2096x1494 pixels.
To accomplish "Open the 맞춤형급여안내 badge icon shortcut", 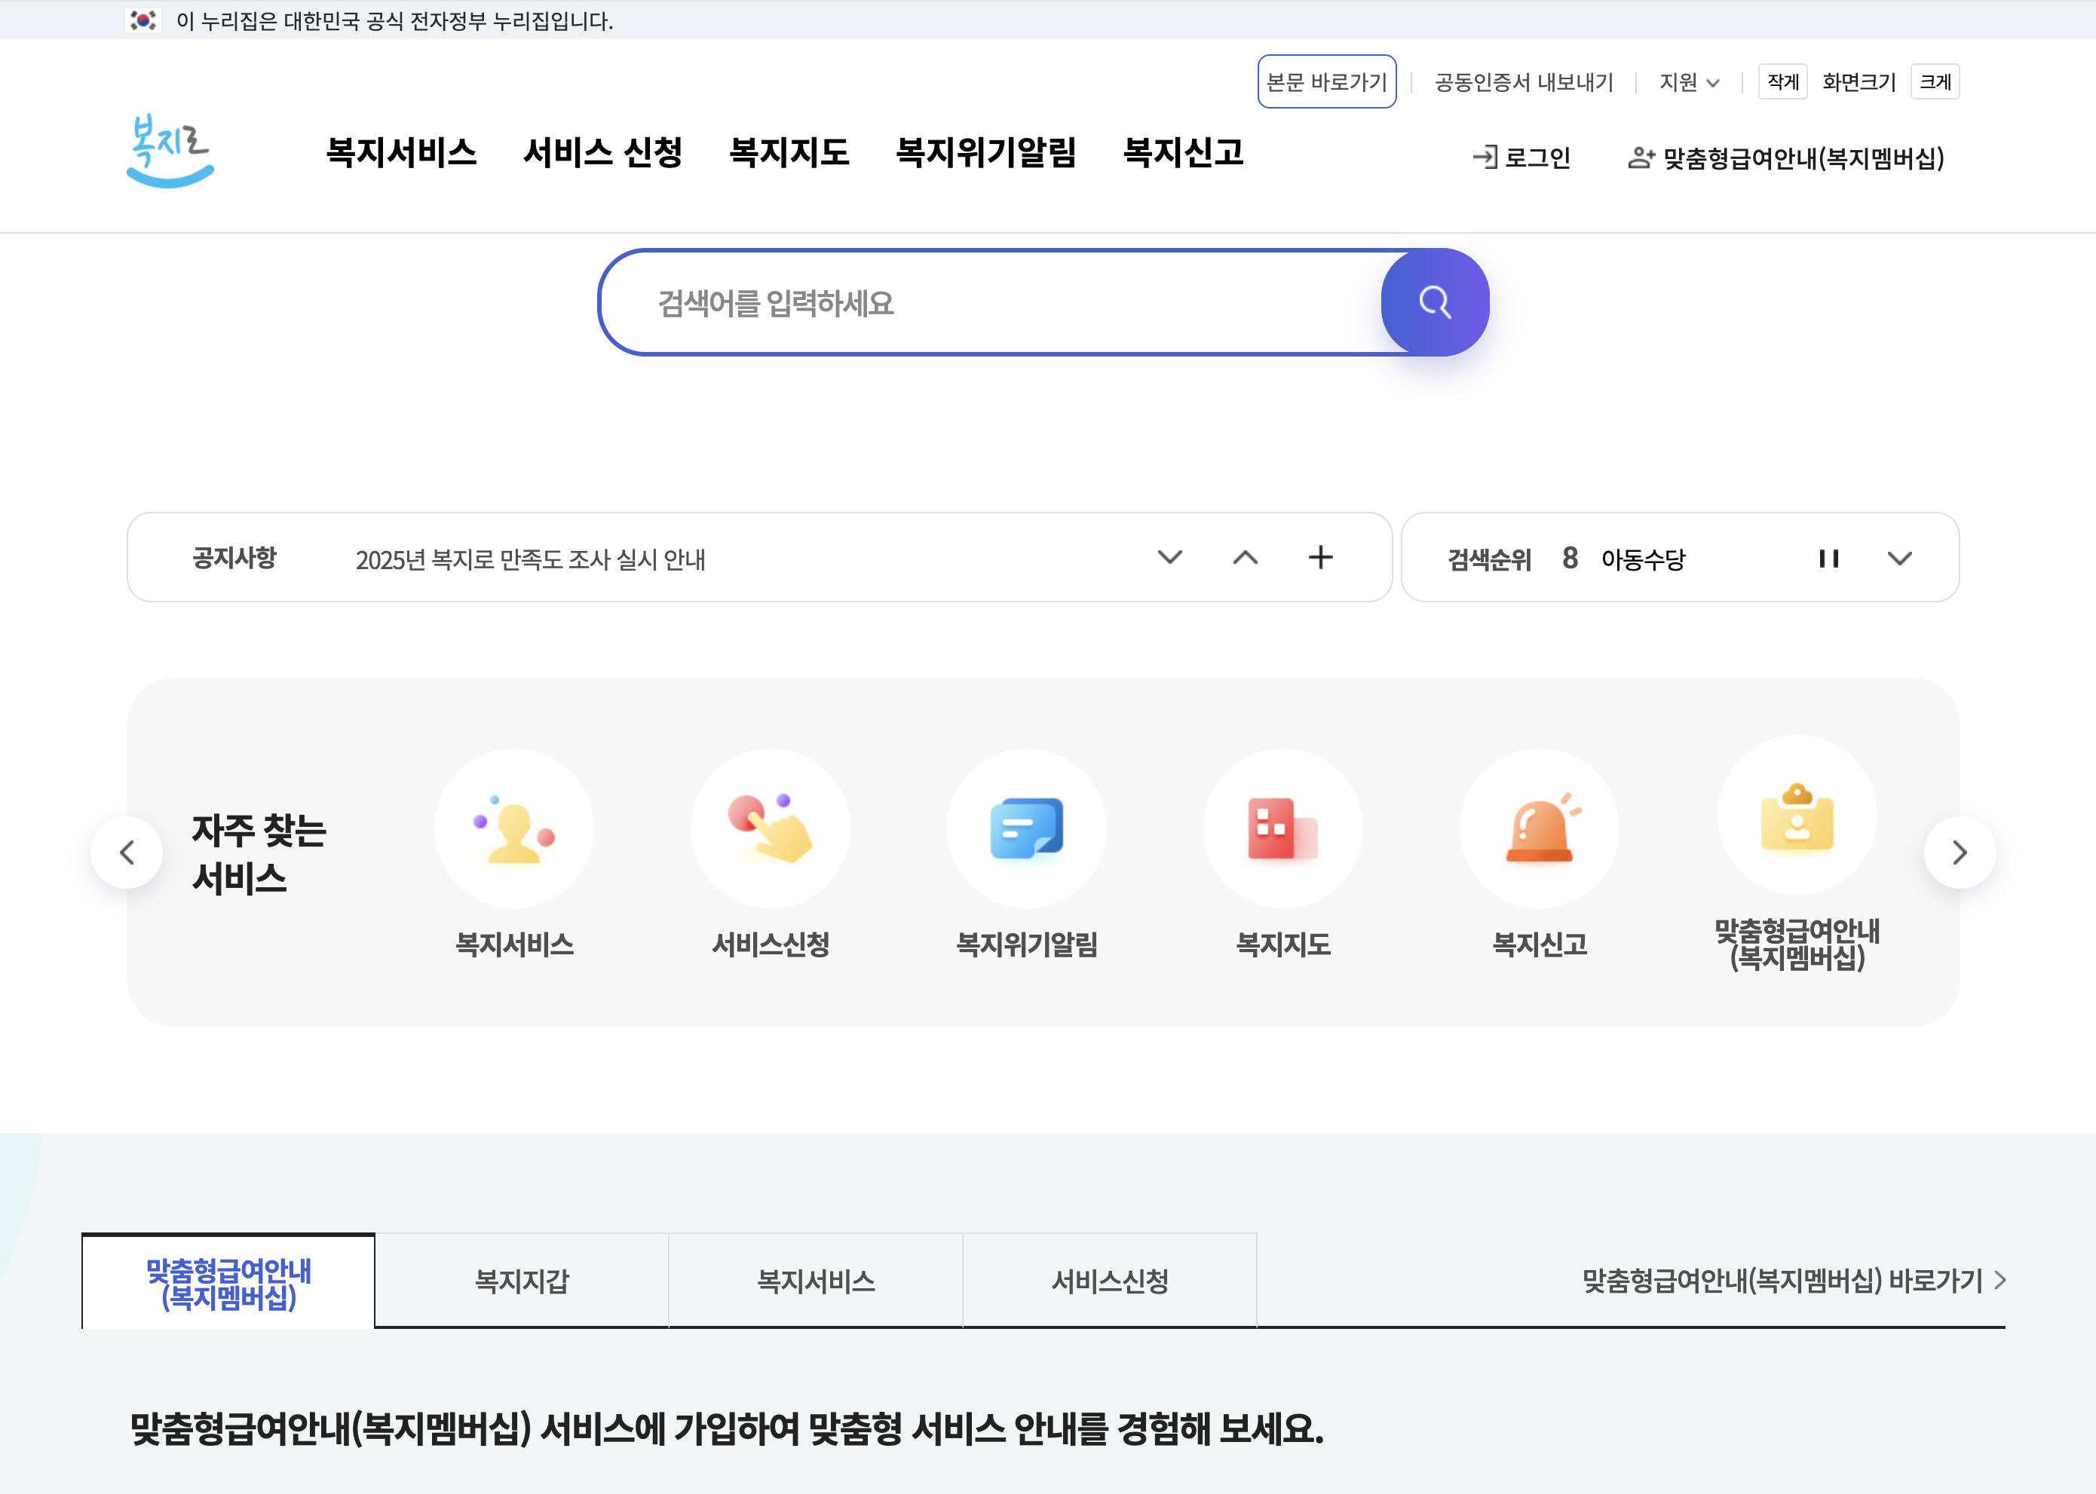I will pos(1796,815).
